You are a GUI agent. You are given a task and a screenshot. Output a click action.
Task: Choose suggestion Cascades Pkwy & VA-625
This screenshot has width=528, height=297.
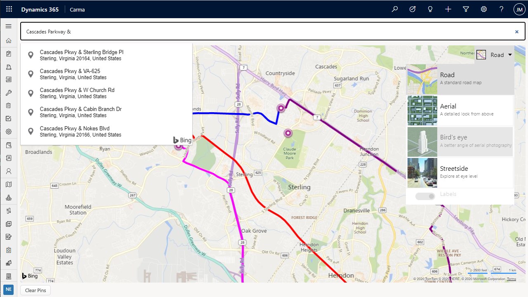pyautogui.click(x=106, y=74)
